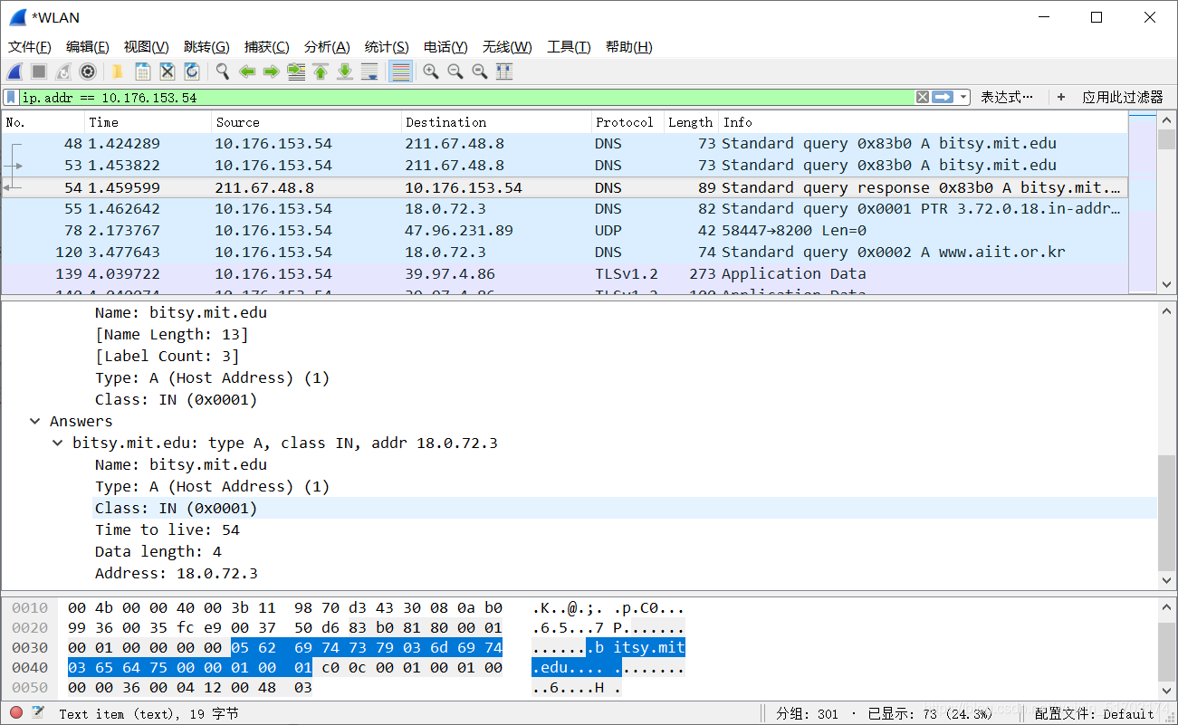
Task: Clear the display filter text
Action: tap(922, 97)
